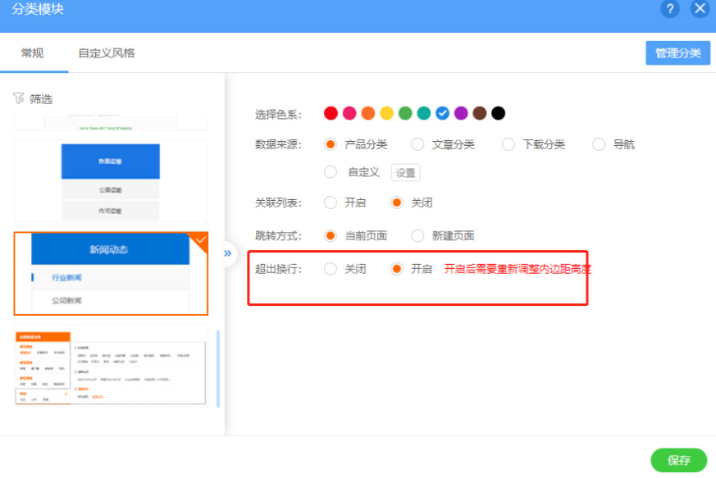Switch to the 常规 tab
Image resolution: width=716 pixels, height=478 pixels.
tap(33, 53)
